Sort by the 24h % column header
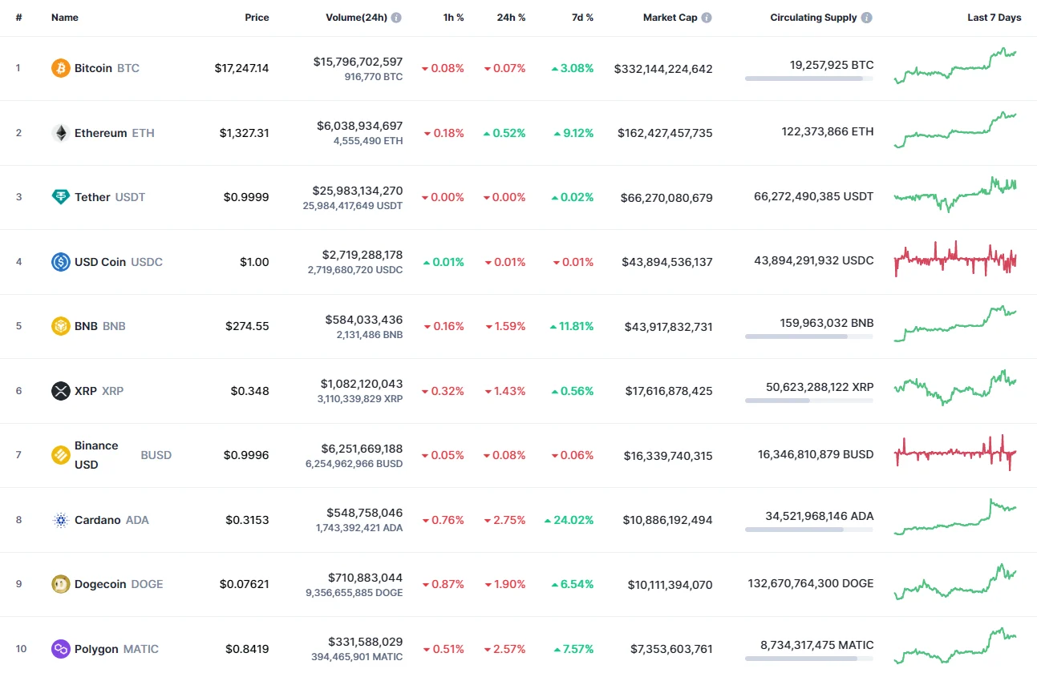Viewport: 1037px width, 673px height. click(512, 17)
